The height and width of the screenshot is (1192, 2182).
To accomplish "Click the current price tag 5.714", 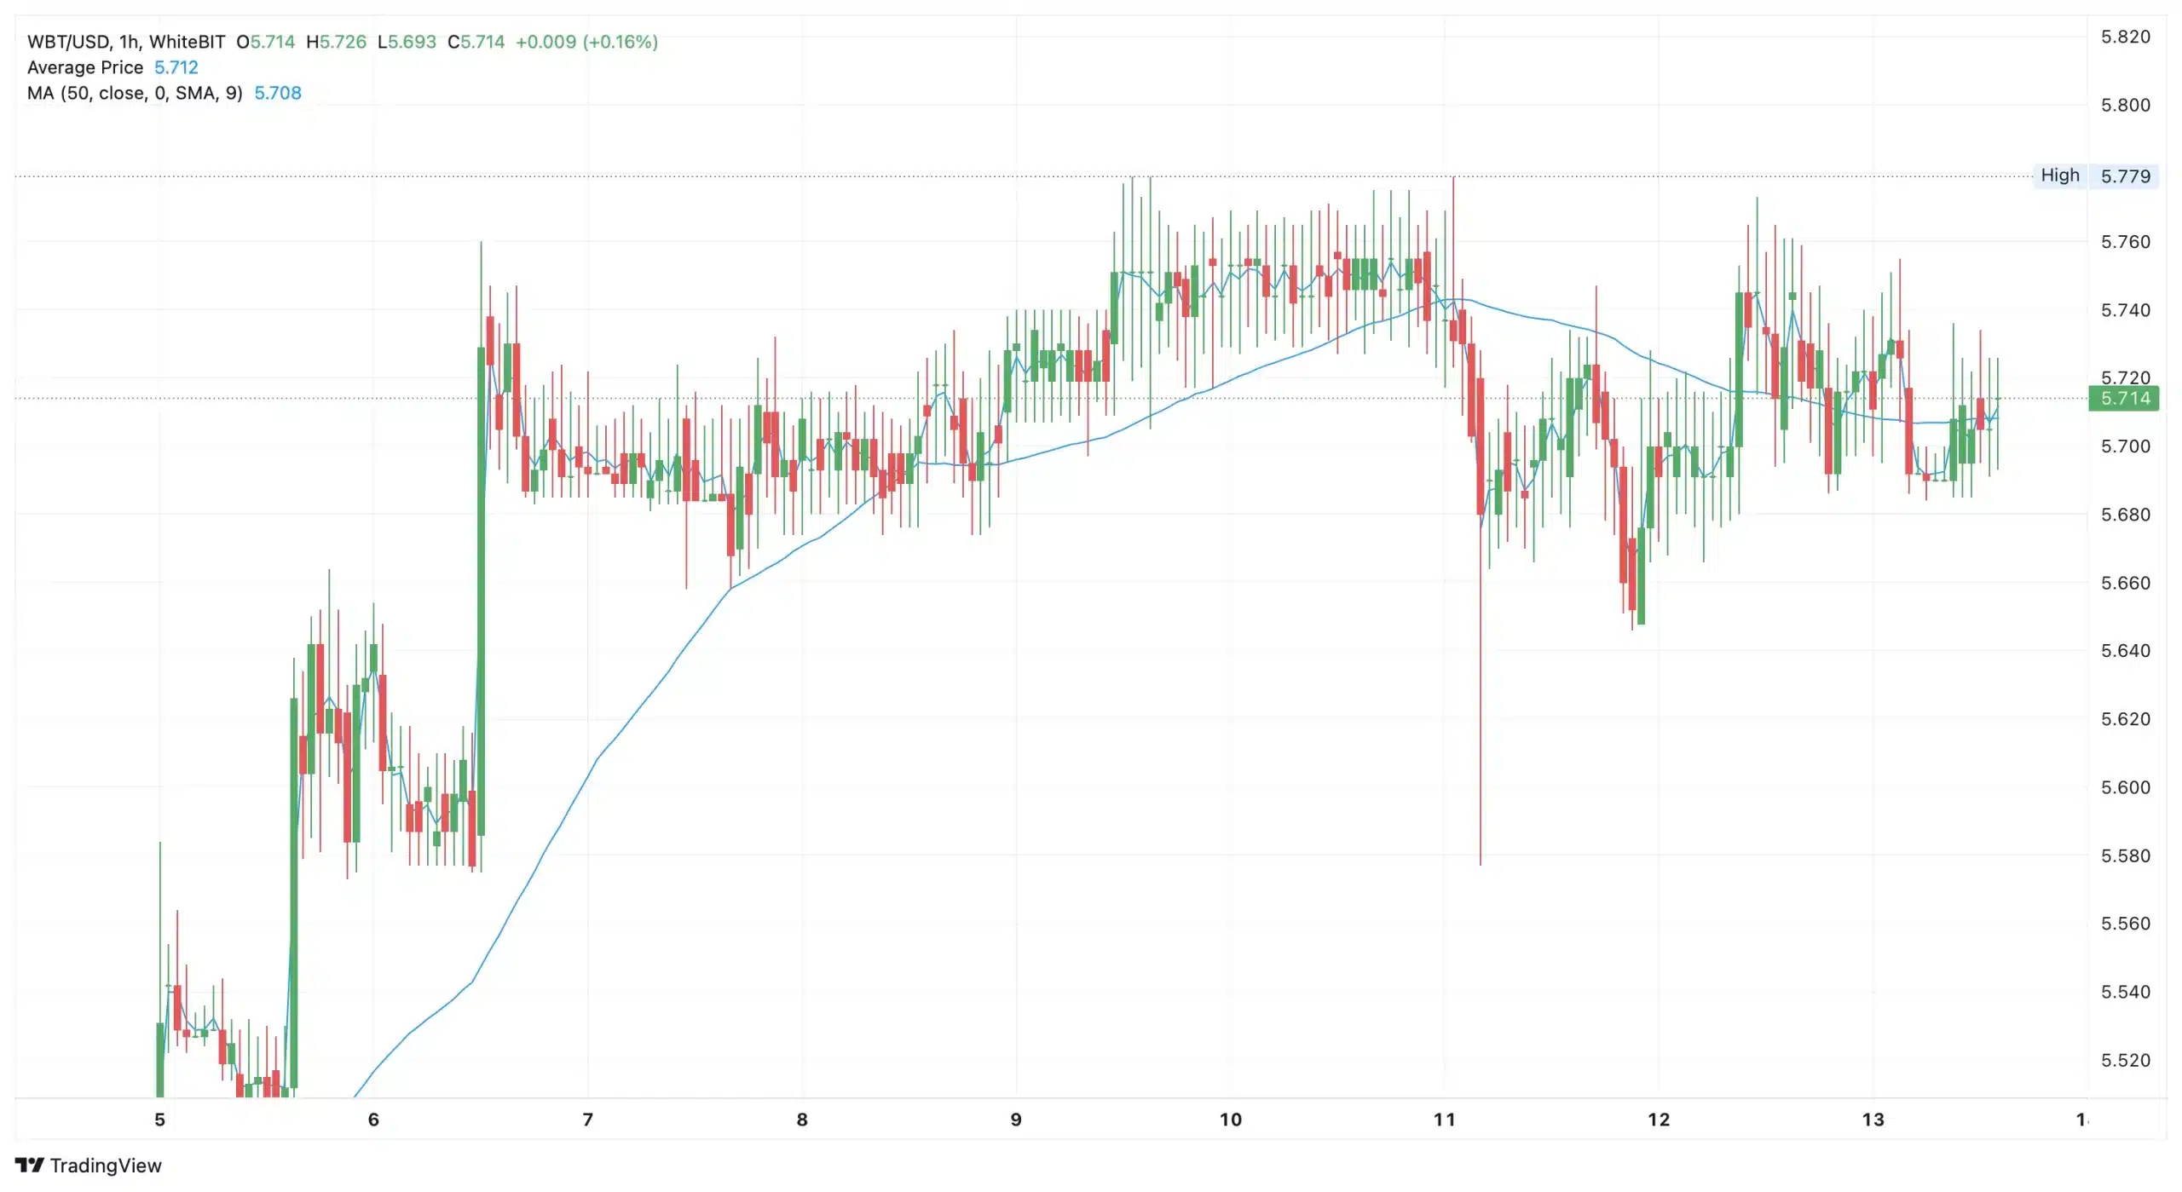I will pyautogui.click(x=2124, y=398).
